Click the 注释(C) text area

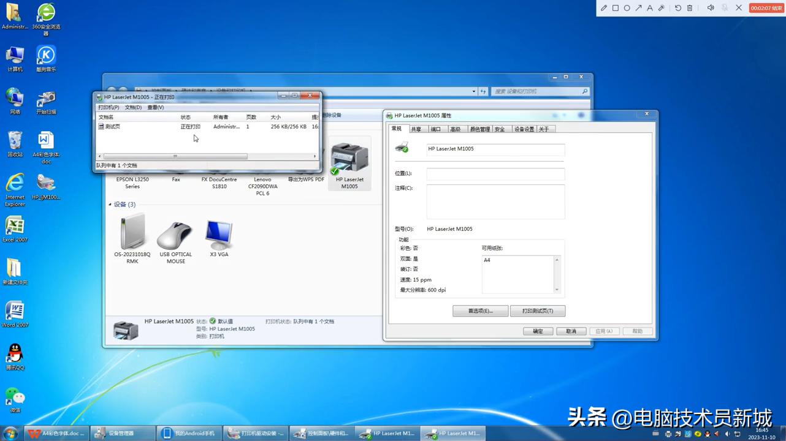tap(495, 202)
